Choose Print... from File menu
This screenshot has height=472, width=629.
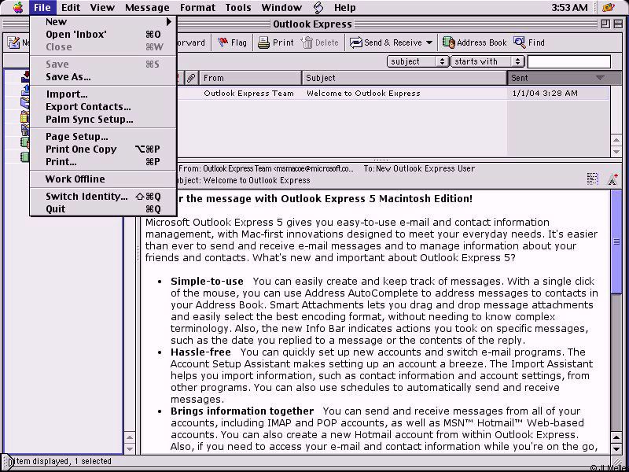103,162
